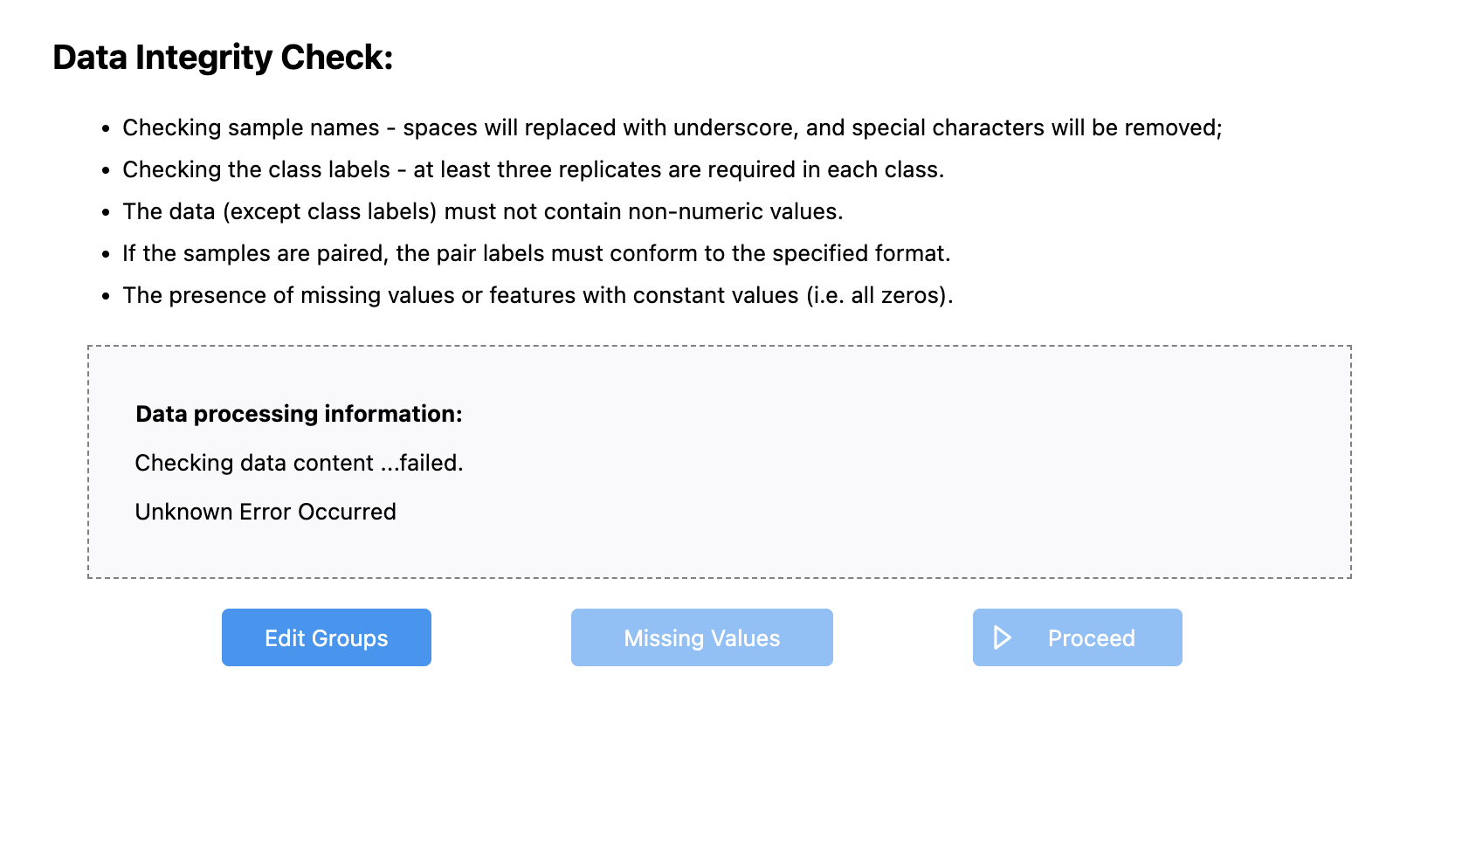1462x847 pixels.
Task: Click the Unknown Error Occurred message
Action: pos(266,512)
